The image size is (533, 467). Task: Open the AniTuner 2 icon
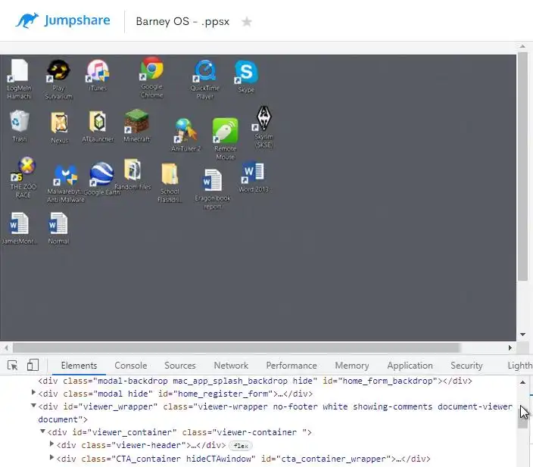(x=186, y=135)
